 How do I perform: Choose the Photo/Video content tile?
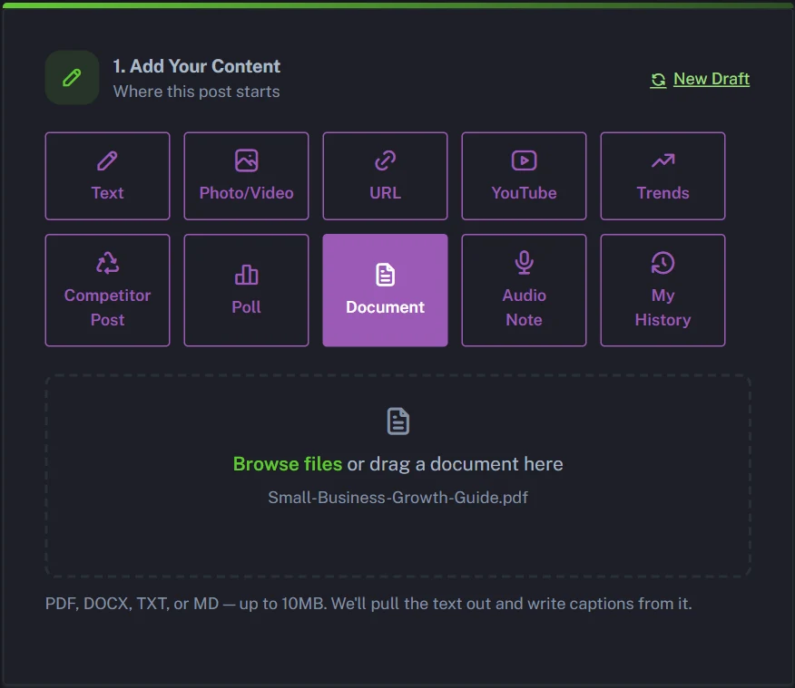[247, 176]
